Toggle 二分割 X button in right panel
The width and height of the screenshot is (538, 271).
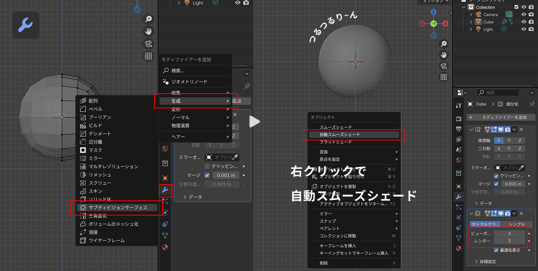[499, 149]
